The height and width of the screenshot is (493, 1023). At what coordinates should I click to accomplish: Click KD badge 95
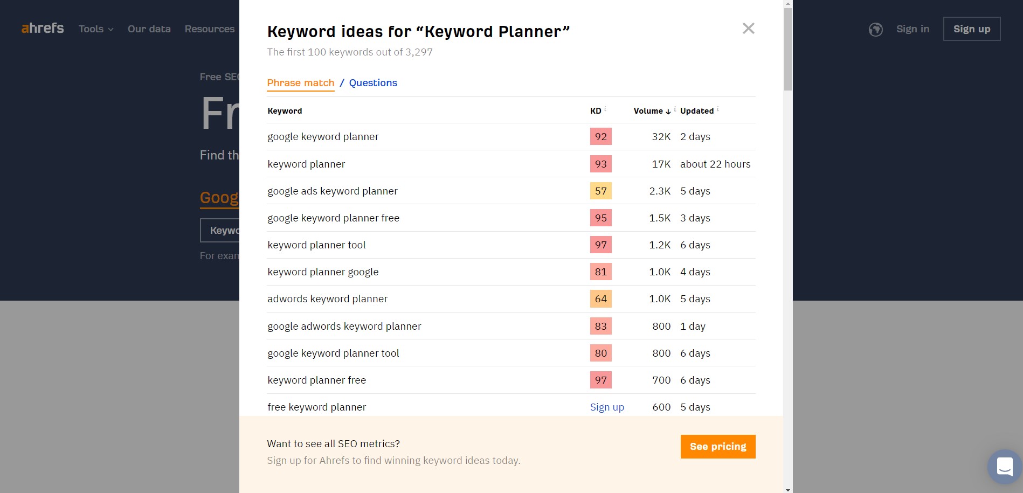[601, 218]
